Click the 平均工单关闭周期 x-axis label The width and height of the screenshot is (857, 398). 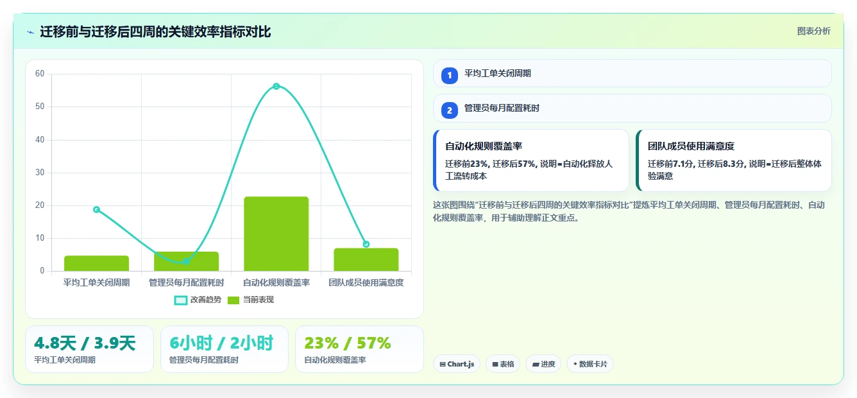[96, 282]
